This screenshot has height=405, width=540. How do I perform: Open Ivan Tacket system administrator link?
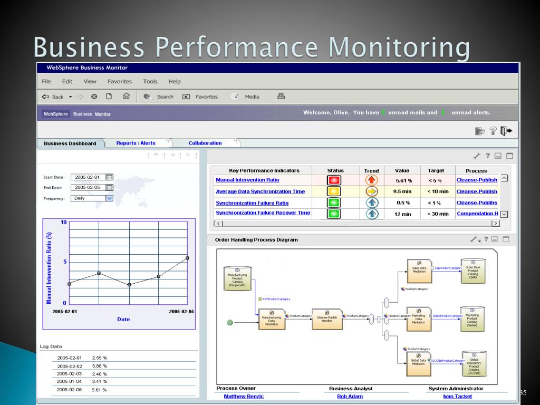pos(457,397)
